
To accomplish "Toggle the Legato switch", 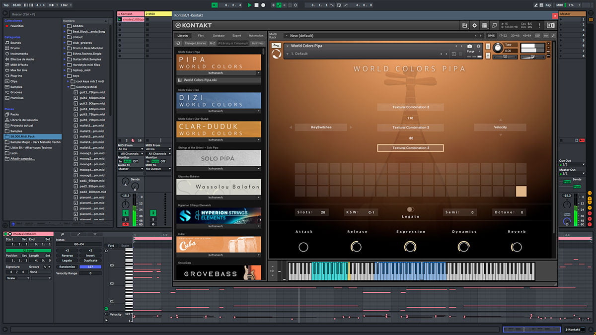I will (x=410, y=209).
